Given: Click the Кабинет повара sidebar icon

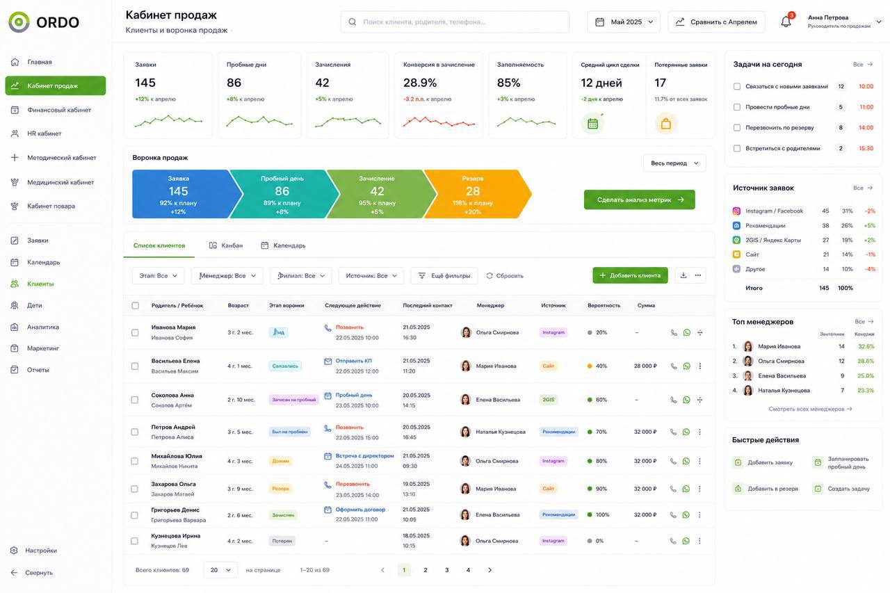Looking at the screenshot, I should 15,206.
